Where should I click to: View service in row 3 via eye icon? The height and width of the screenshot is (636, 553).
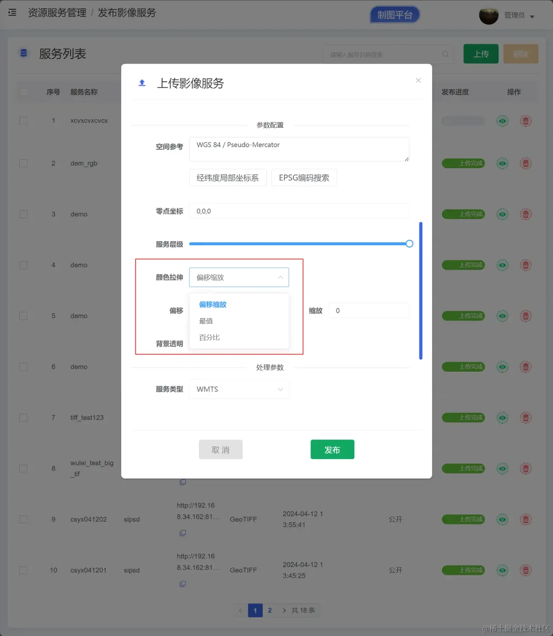502,214
